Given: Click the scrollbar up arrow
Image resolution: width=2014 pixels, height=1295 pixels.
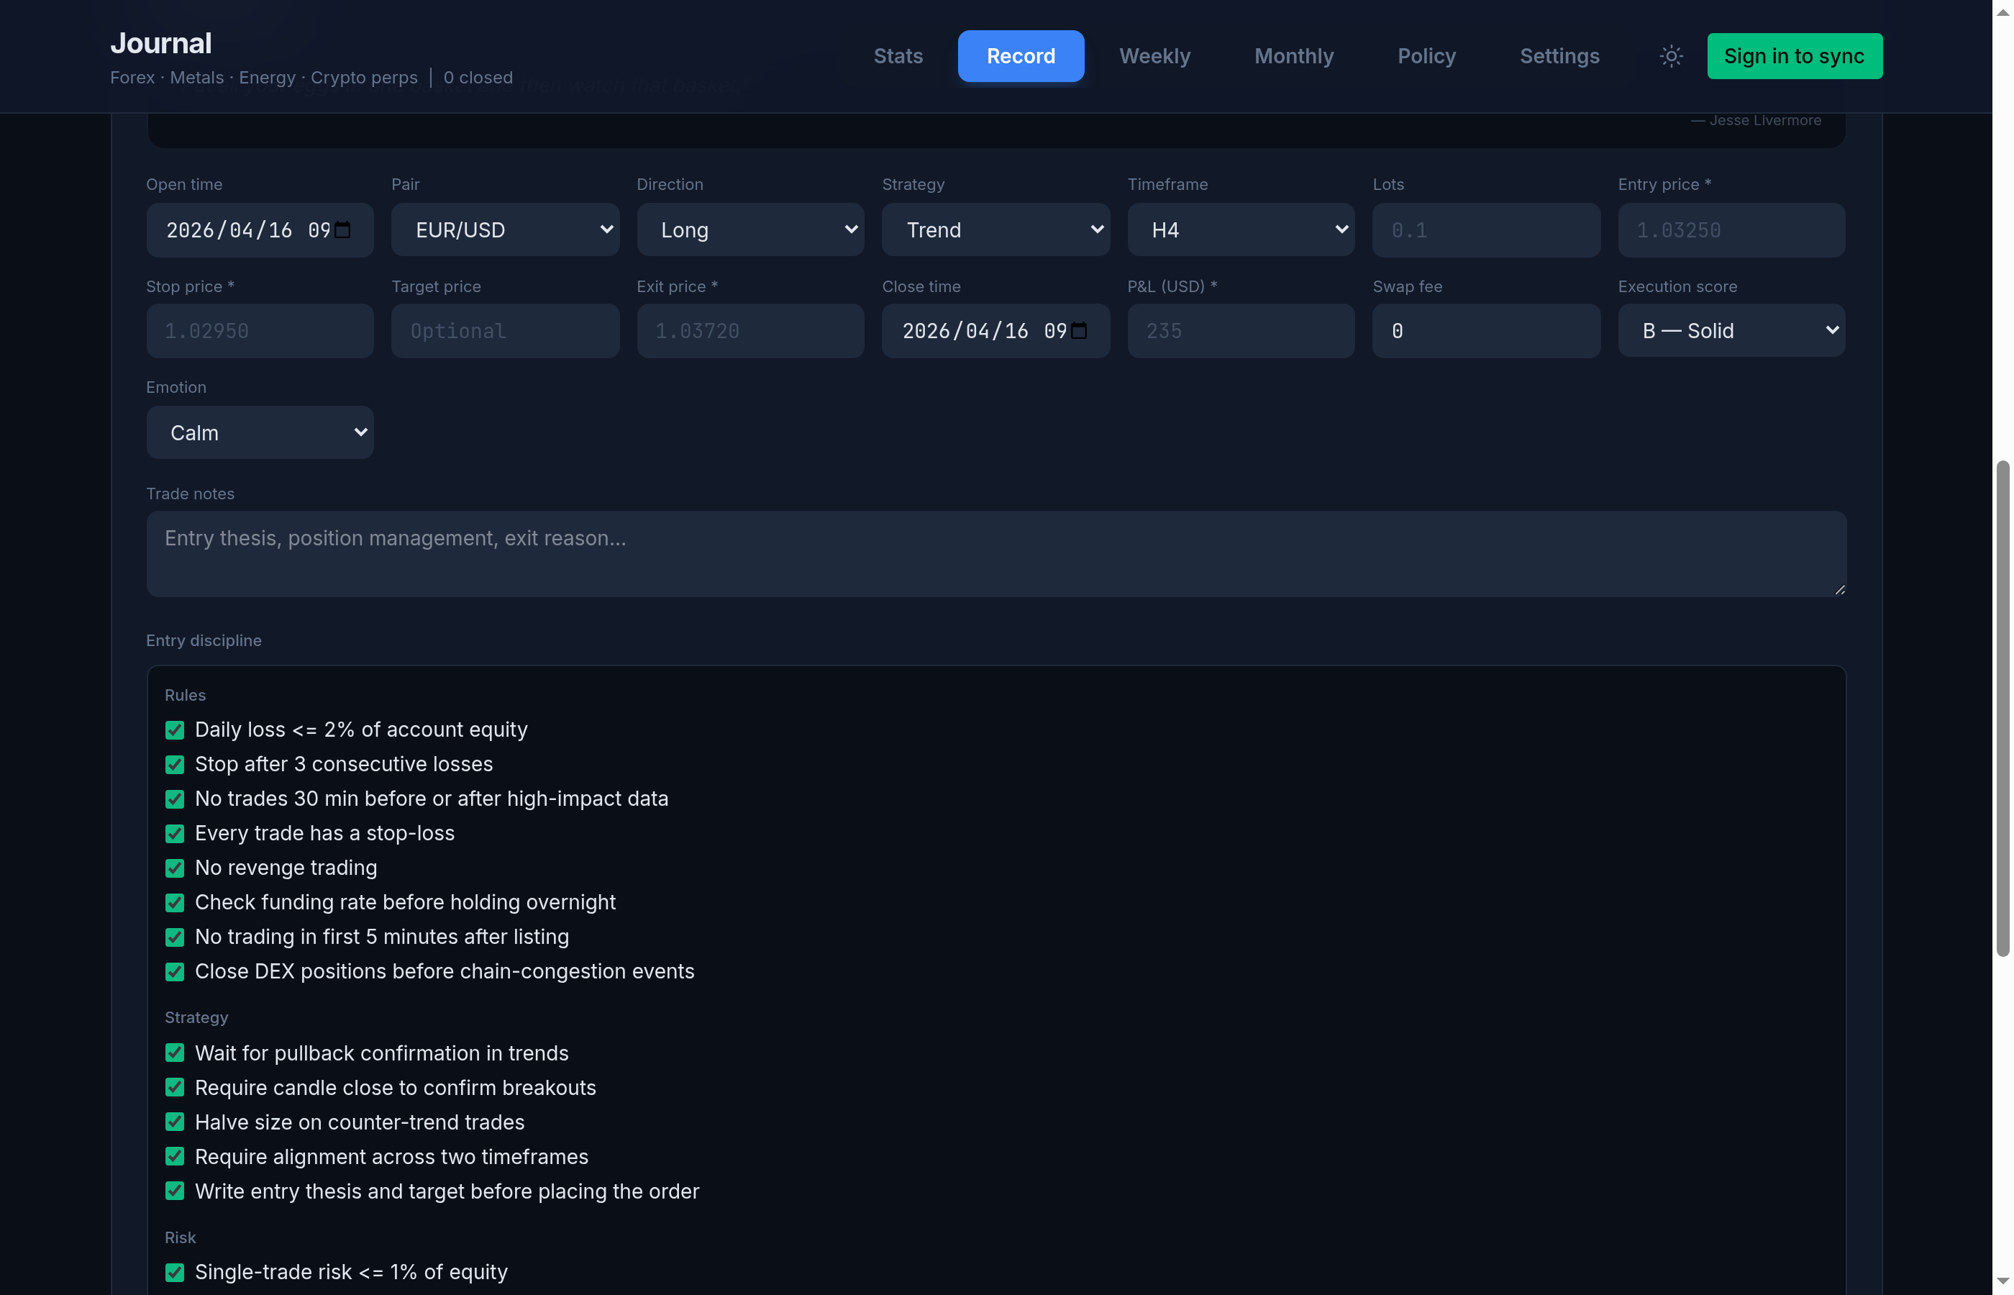Looking at the screenshot, I should (x=2002, y=12).
